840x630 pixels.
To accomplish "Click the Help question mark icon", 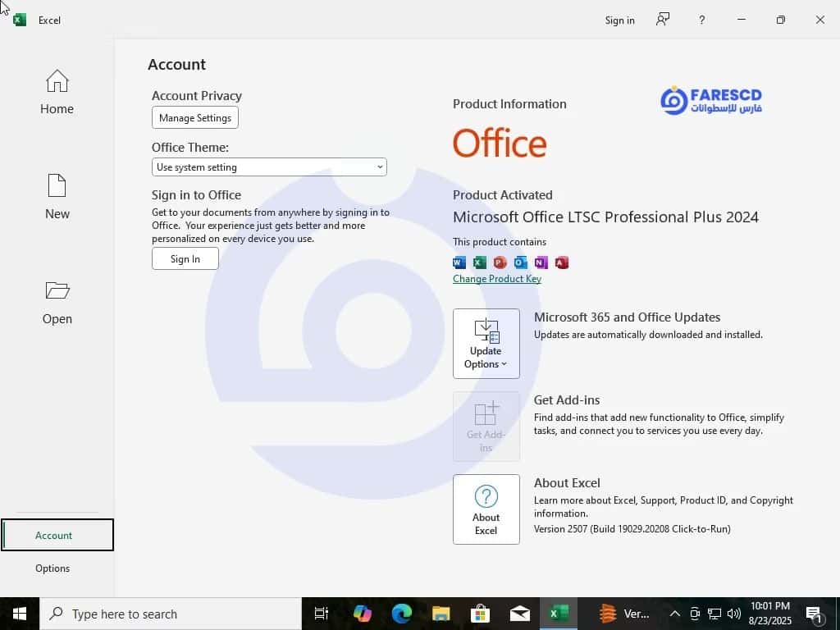I will [x=702, y=21].
